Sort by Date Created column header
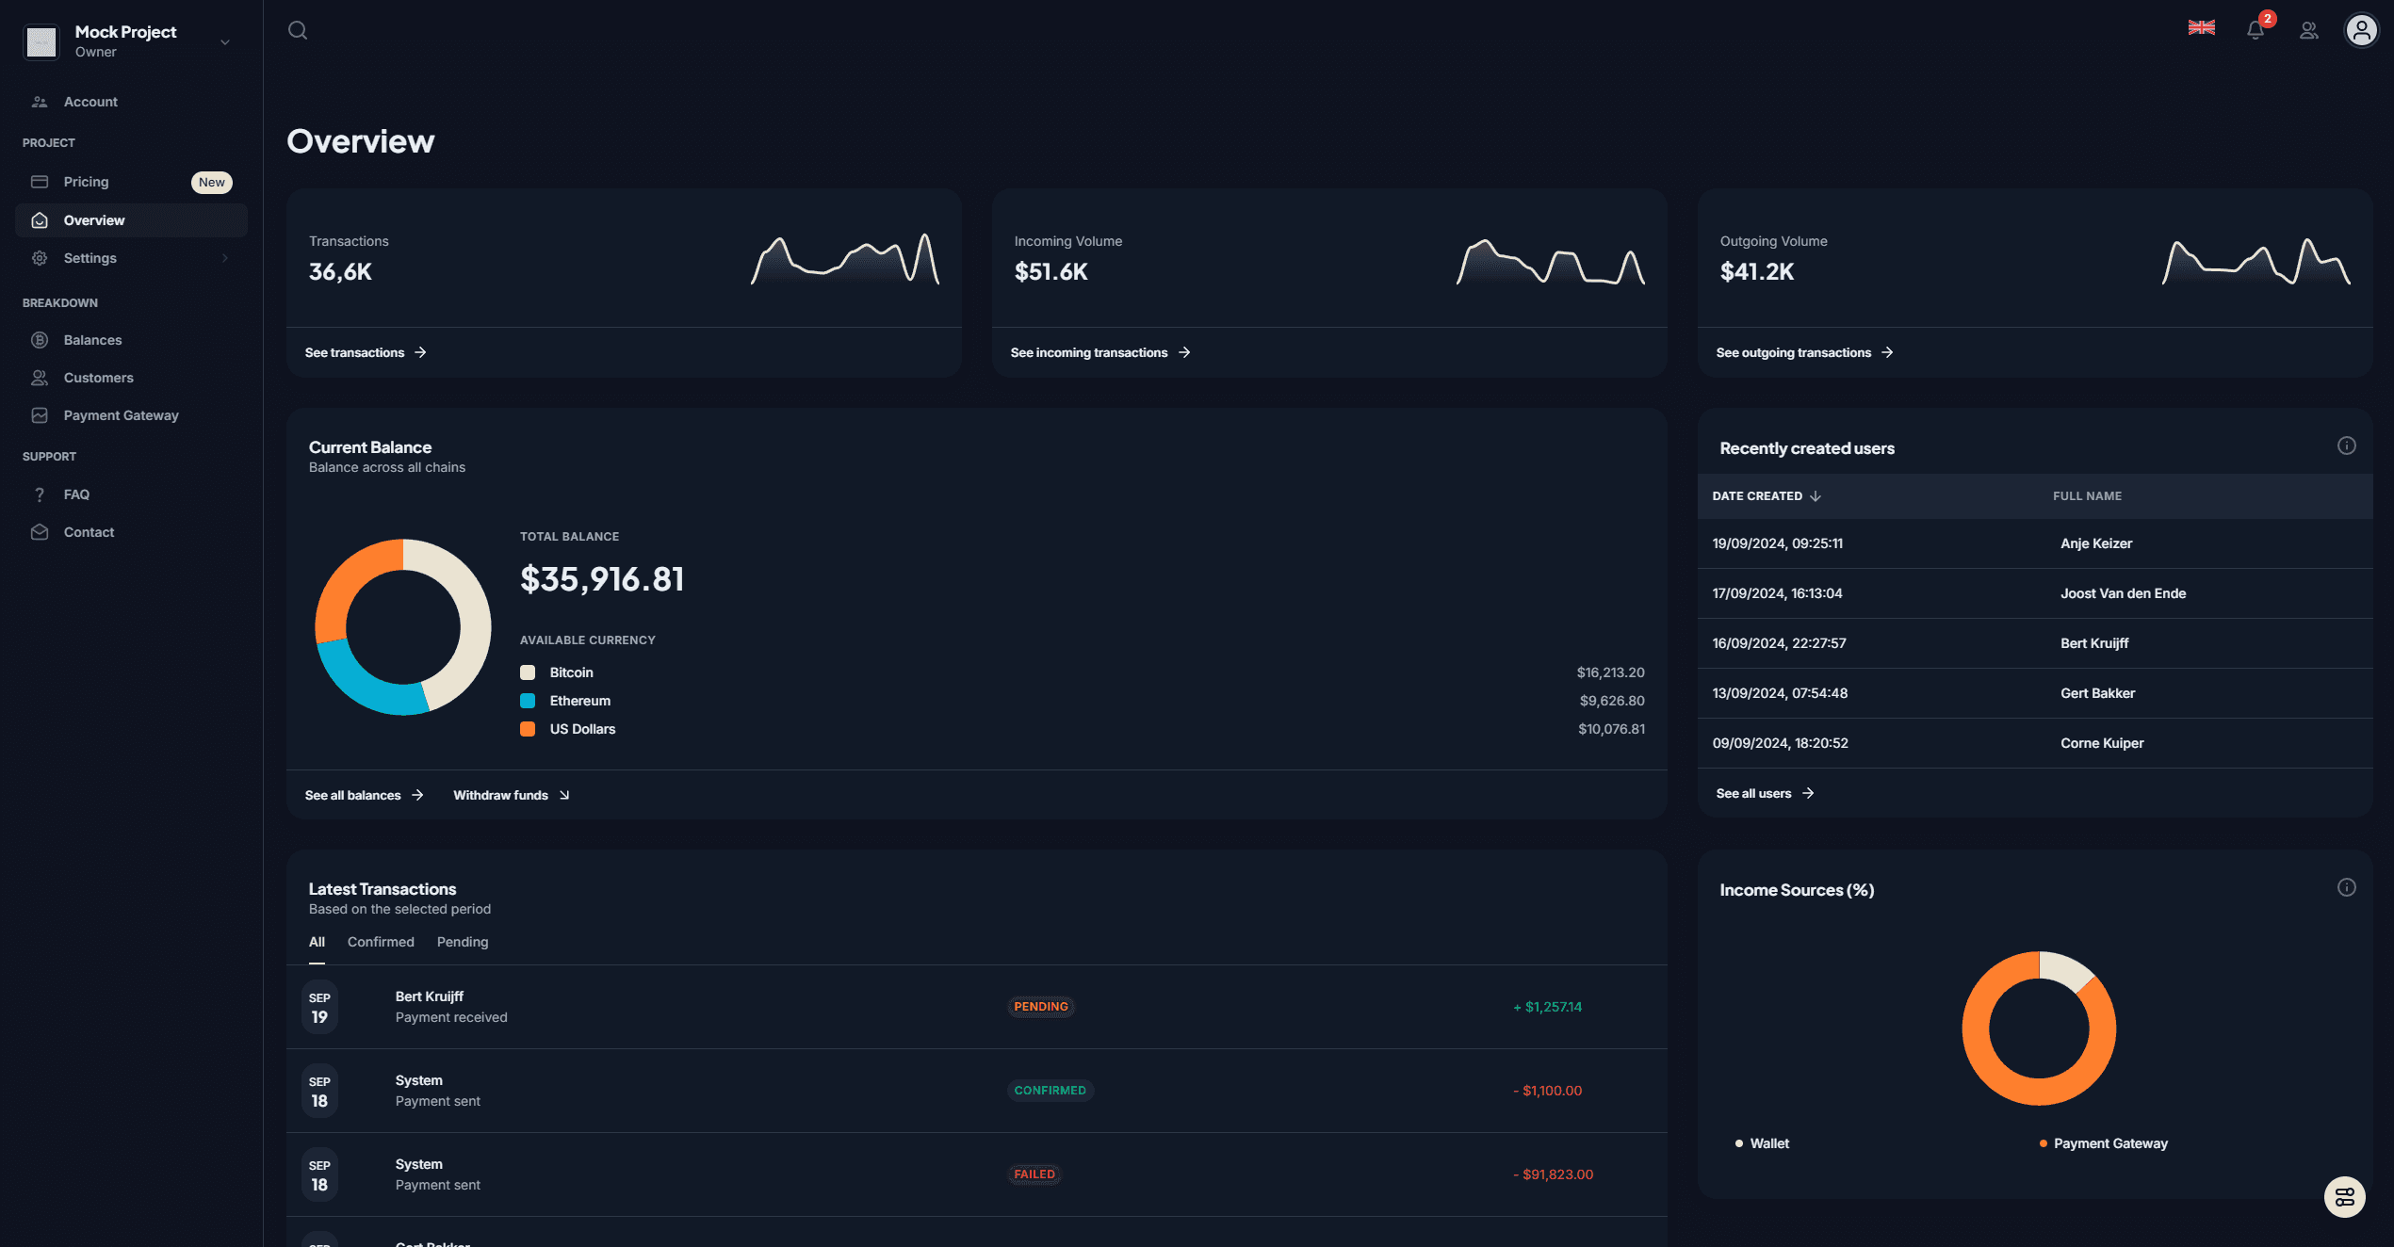The height and width of the screenshot is (1247, 2394). [1767, 496]
